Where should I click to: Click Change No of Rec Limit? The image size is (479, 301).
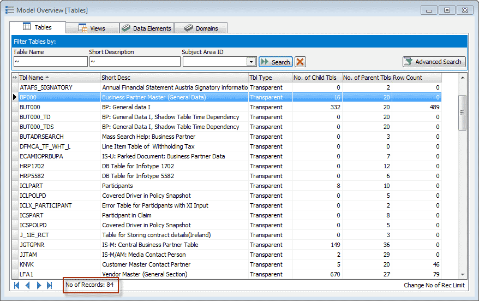(x=434, y=285)
